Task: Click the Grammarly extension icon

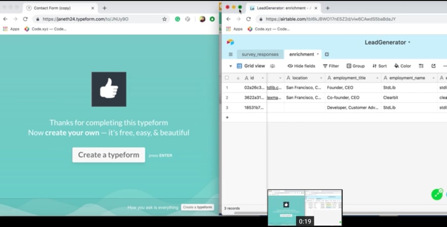Action: 177,19
